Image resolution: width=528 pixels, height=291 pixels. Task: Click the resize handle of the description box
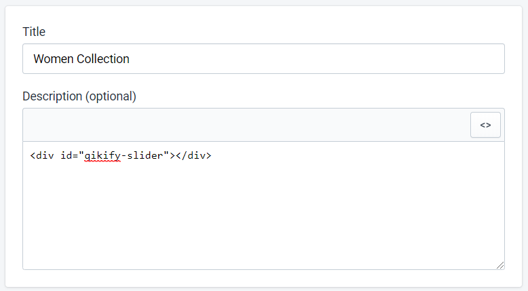pyautogui.click(x=499, y=265)
